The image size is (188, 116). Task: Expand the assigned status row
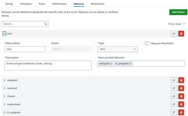click(4, 80)
